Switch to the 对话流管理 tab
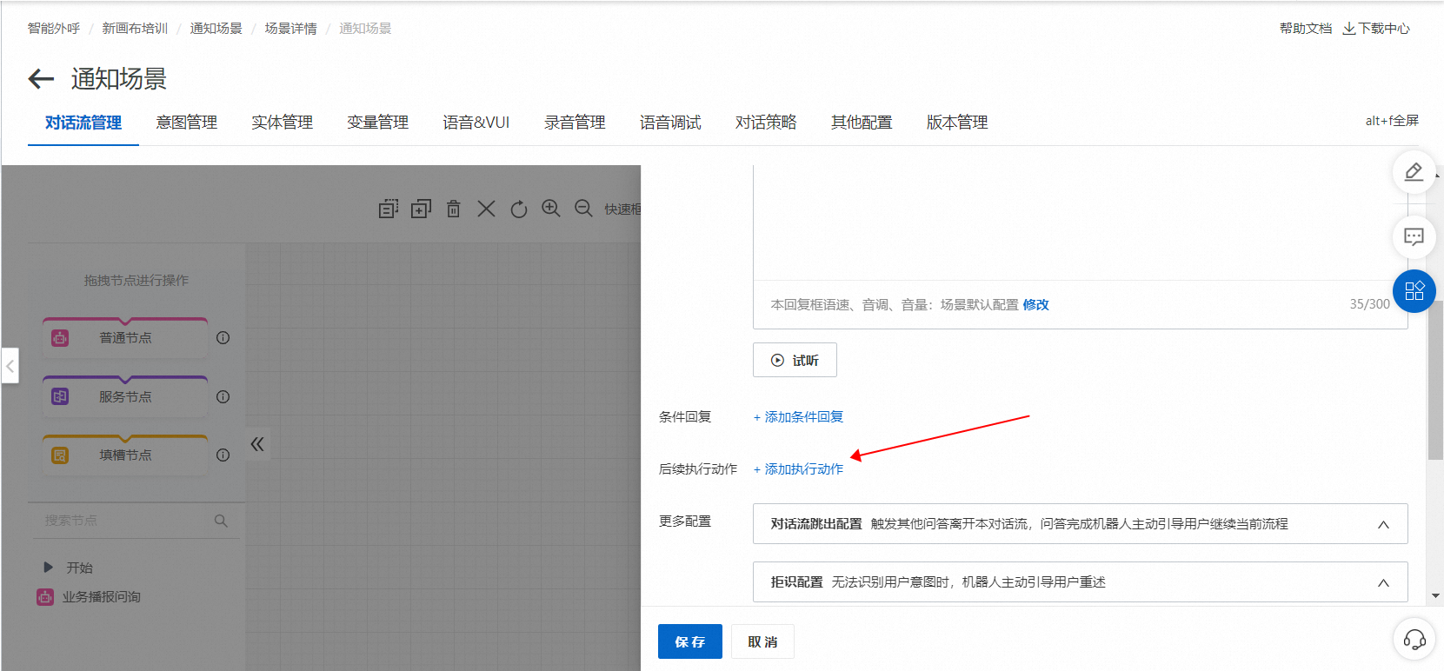 coord(83,123)
